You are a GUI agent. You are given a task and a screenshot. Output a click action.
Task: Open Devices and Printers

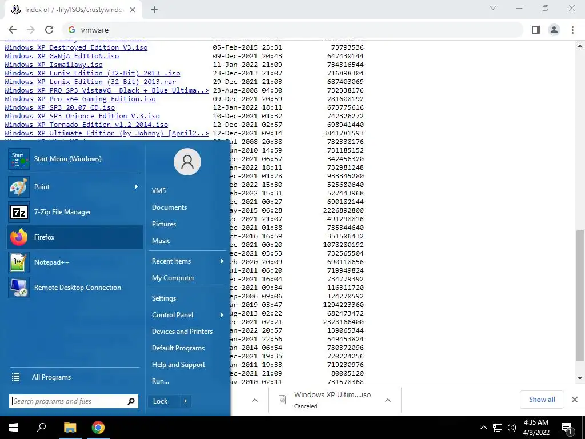coord(182,332)
